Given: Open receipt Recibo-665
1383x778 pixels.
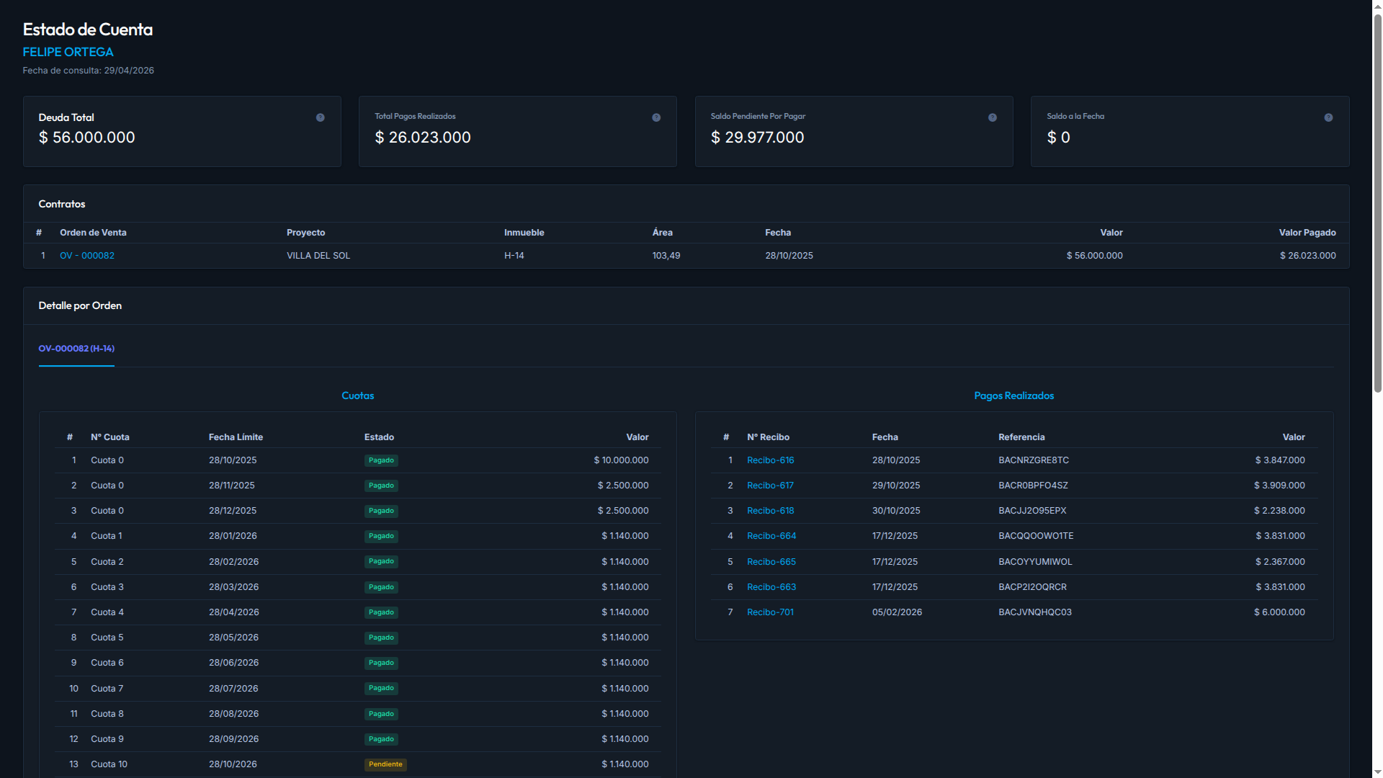Looking at the screenshot, I should [771, 562].
